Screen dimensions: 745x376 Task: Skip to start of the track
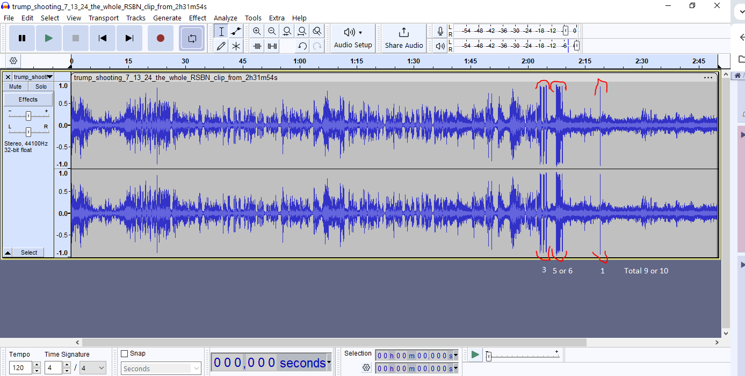click(103, 38)
